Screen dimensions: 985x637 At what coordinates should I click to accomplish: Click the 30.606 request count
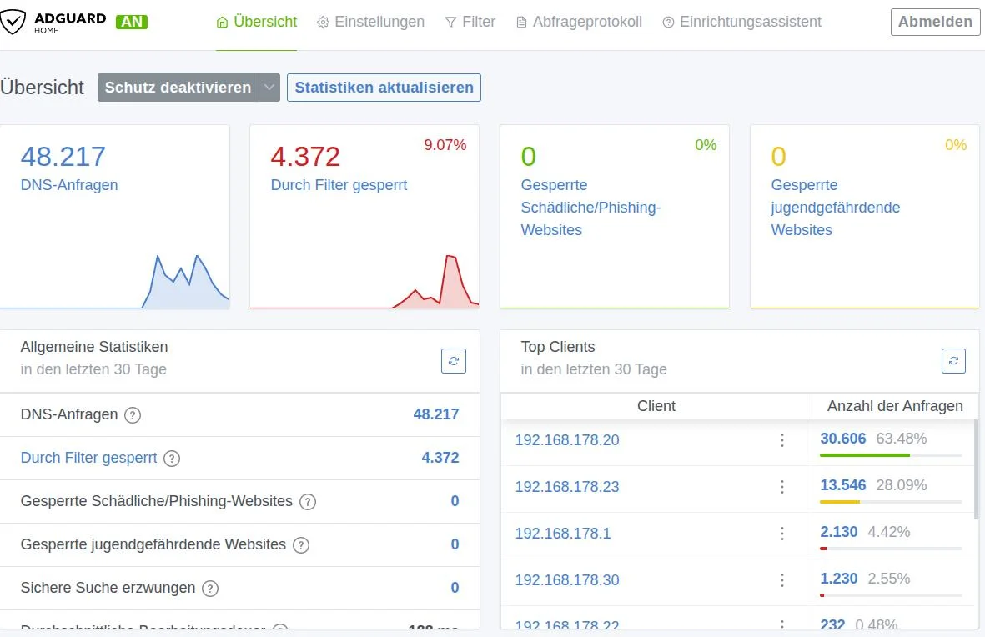[843, 439]
